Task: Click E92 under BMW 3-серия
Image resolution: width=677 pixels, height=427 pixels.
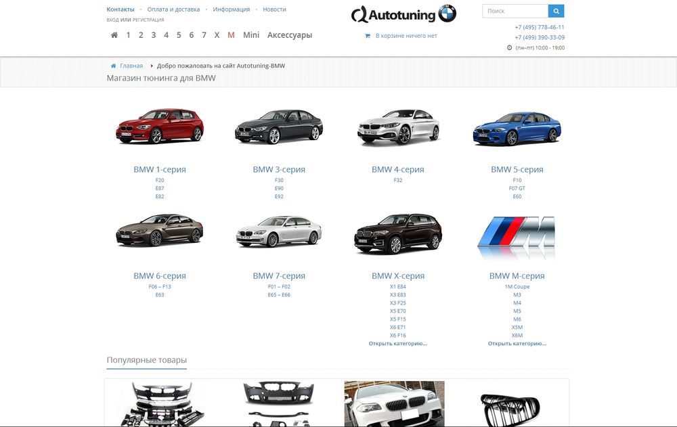Action: coord(279,196)
